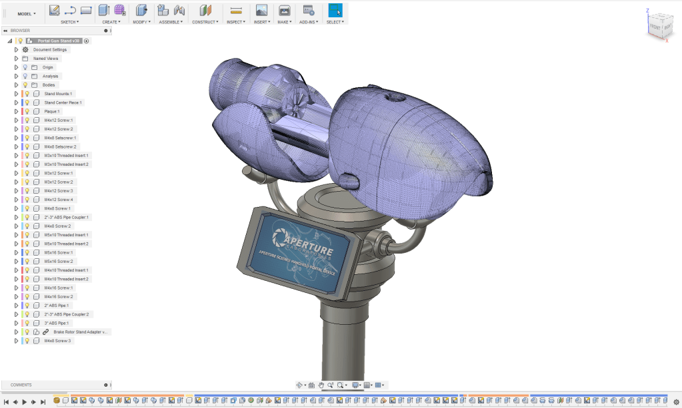Open the MODEL workspace dropdown

click(x=27, y=13)
